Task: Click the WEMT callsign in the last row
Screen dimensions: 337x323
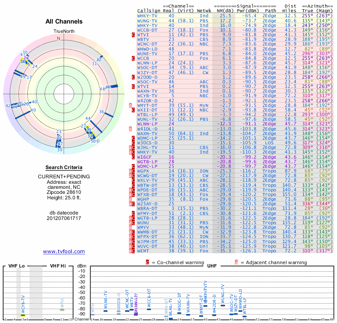Action: pos(144,251)
